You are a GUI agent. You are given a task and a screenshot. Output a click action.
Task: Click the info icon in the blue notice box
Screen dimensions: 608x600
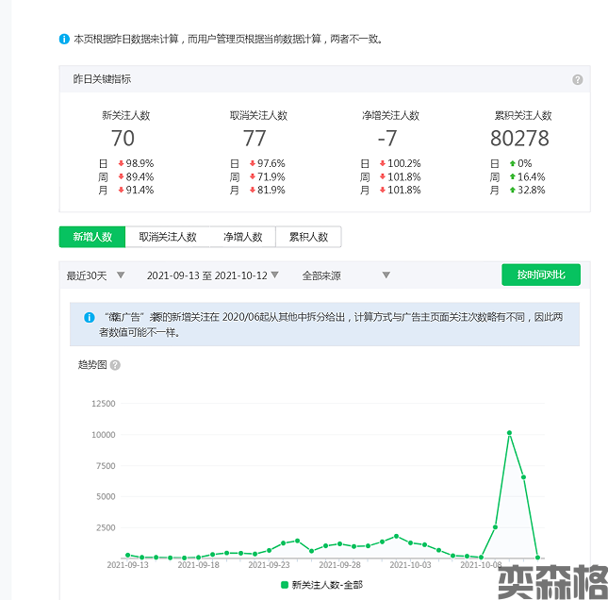[x=90, y=318]
